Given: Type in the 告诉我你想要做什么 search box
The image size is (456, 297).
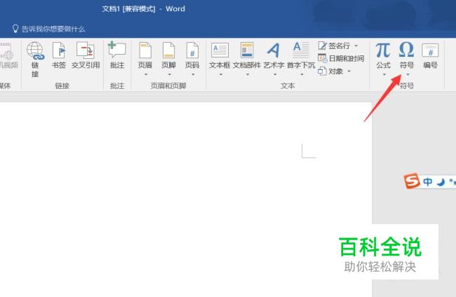Looking at the screenshot, I should click(53, 29).
